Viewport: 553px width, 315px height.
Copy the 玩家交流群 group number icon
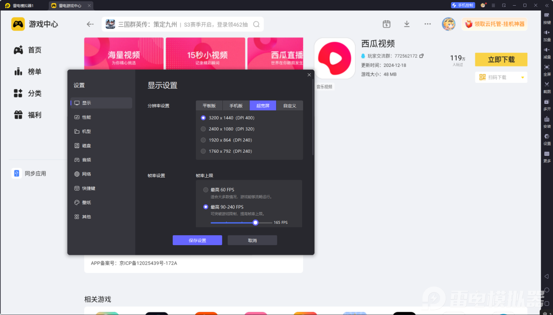pyautogui.click(x=421, y=56)
